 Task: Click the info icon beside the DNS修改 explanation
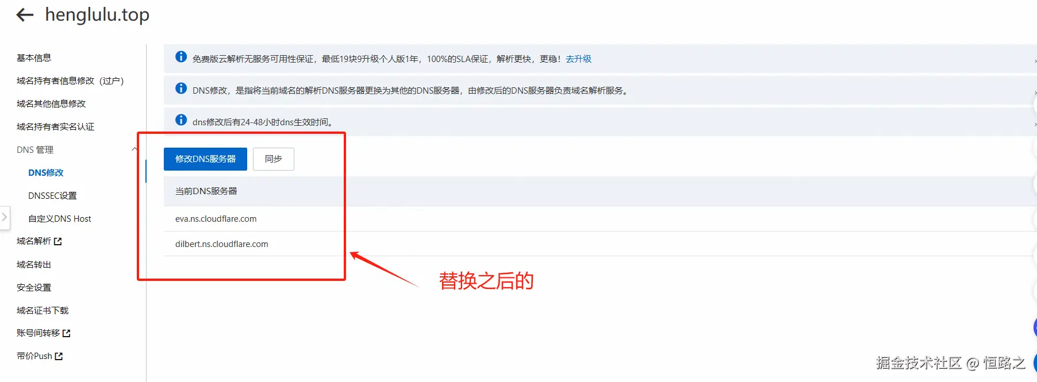pos(181,88)
